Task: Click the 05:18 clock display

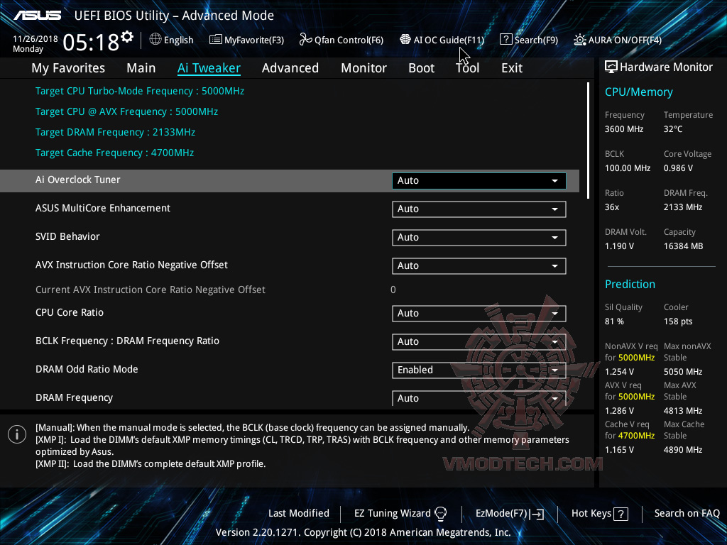Action: pyautogui.click(x=91, y=43)
